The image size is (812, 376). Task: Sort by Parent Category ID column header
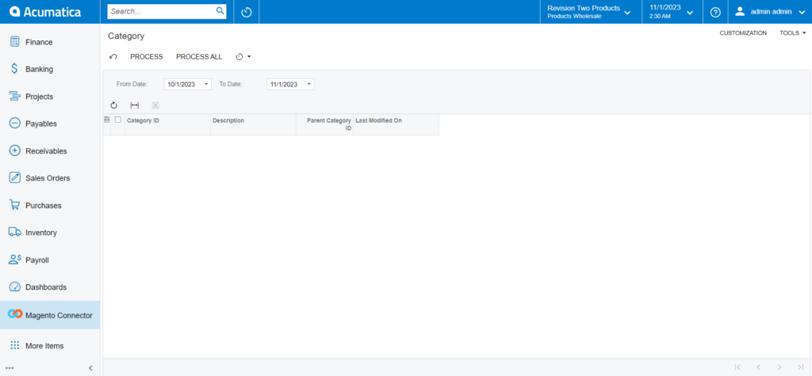click(x=324, y=124)
